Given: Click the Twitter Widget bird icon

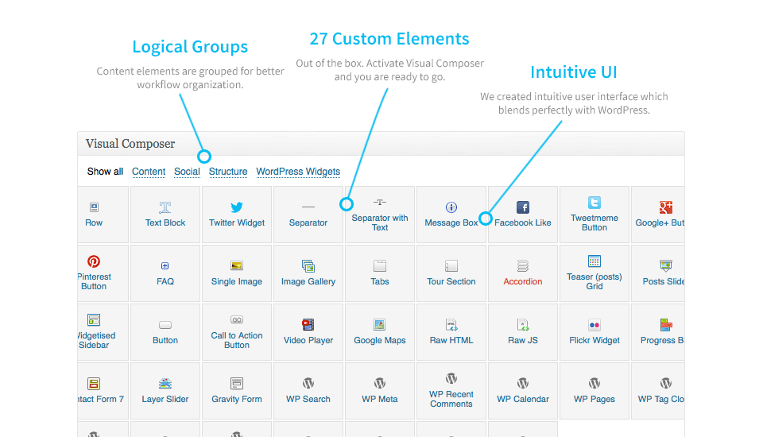Looking at the screenshot, I should [237, 207].
